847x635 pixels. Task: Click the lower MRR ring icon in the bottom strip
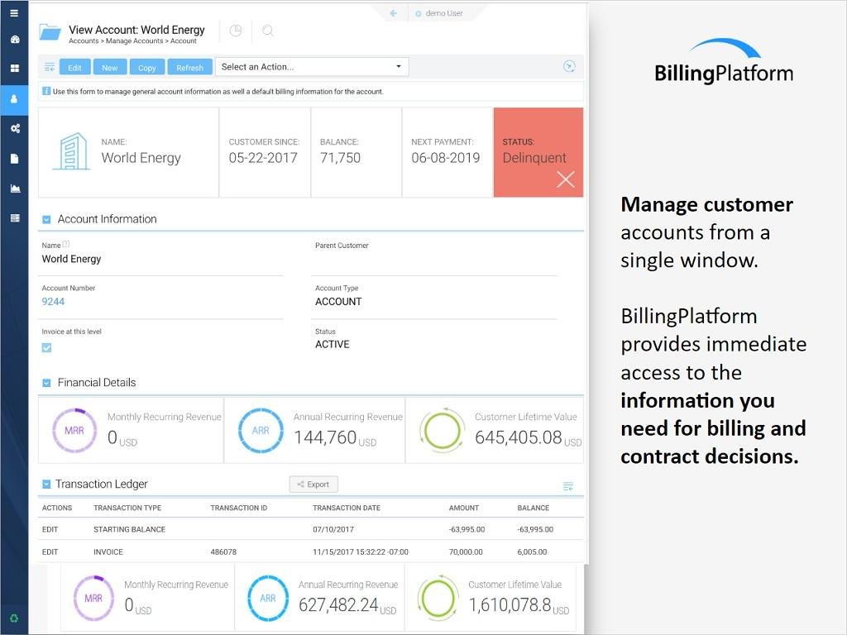pyautogui.click(x=93, y=599)
